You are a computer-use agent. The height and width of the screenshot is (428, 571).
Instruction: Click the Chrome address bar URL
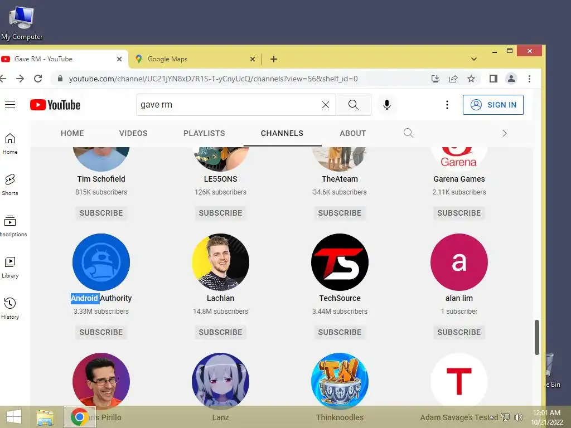[213, 79]
